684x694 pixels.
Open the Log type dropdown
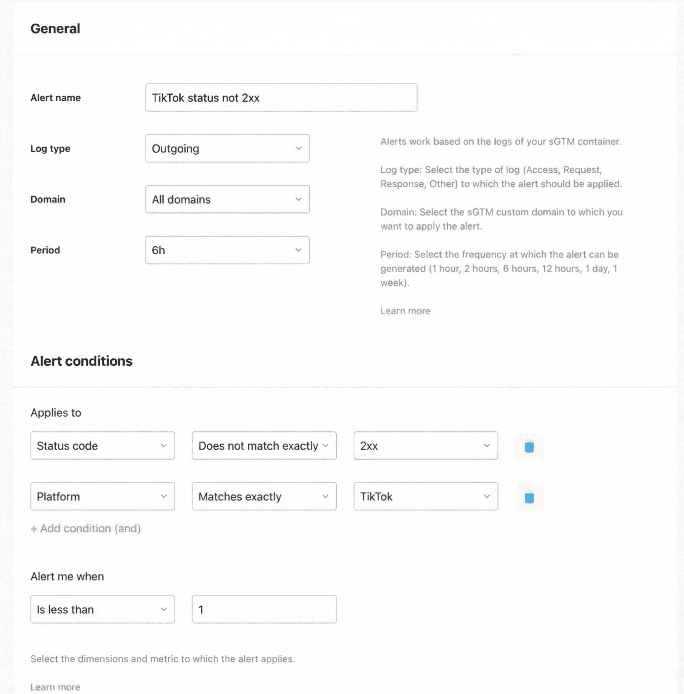coord(227,148)
